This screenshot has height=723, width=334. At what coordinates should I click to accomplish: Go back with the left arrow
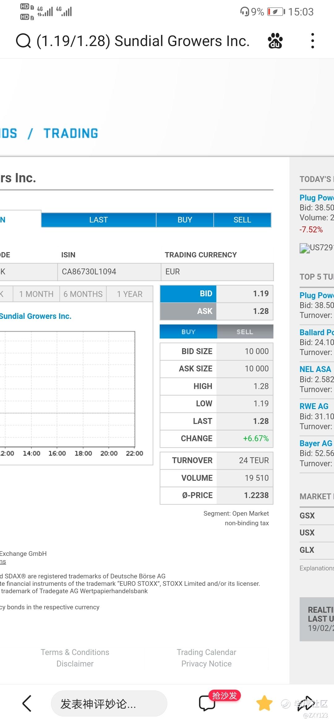click(x=27, y=704)
